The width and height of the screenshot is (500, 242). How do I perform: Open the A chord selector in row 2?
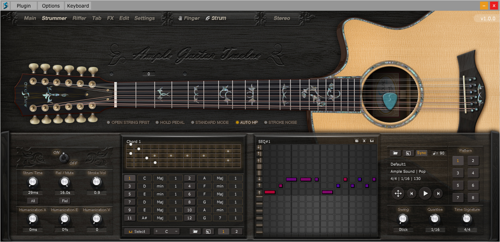(x=204, y=178)
